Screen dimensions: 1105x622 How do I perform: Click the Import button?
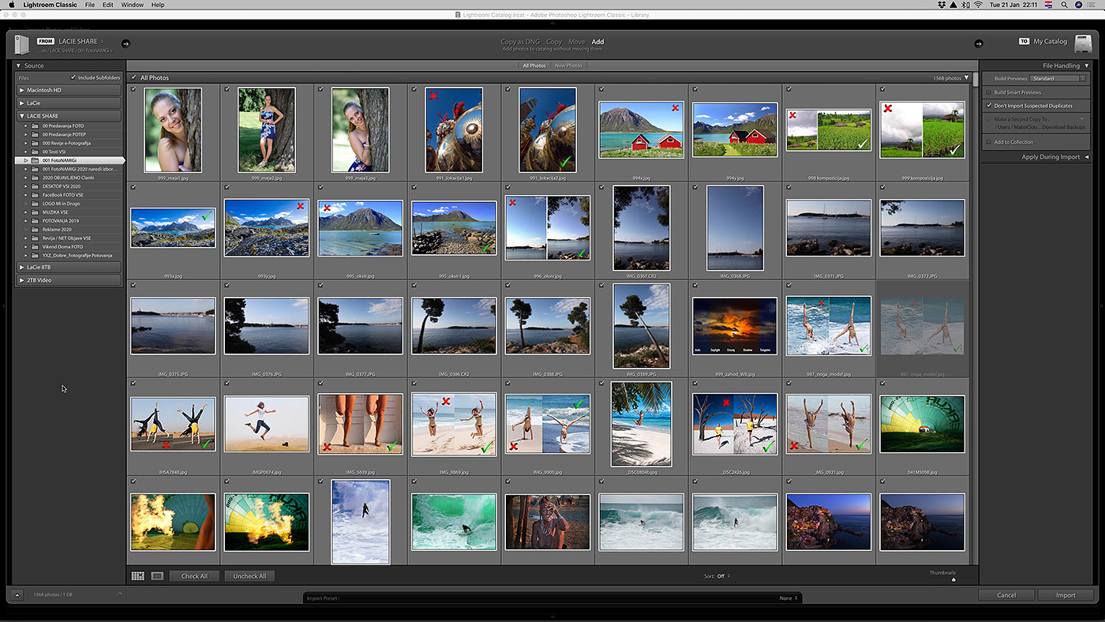[x=1066, y=595]
